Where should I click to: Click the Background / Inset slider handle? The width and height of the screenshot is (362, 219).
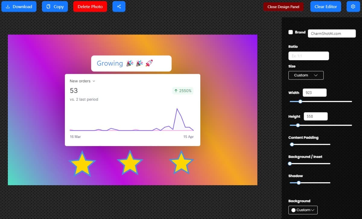click(290, 164)
